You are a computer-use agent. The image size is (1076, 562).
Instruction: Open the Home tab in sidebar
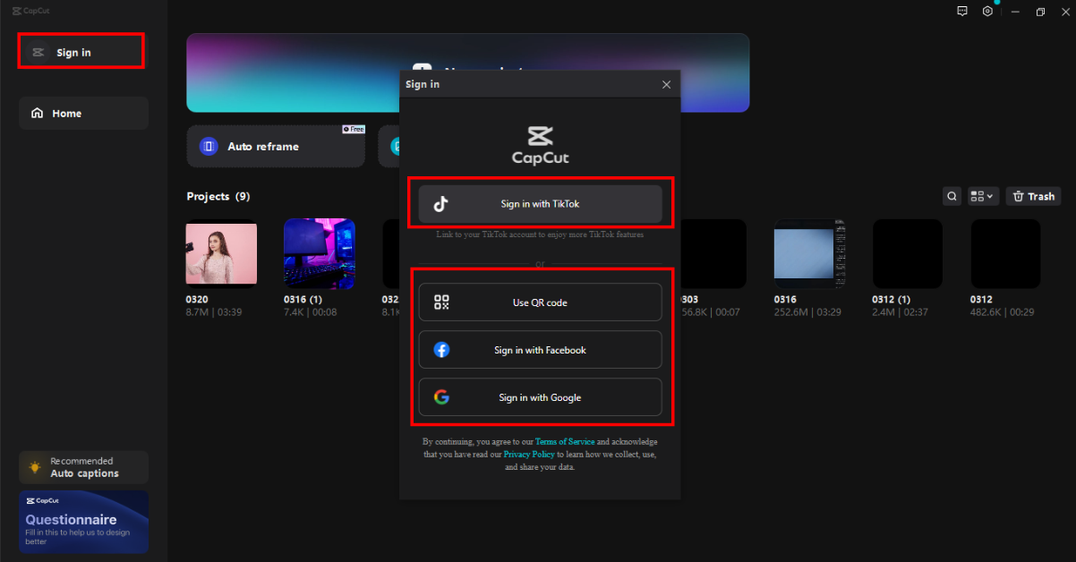[83, 114]
